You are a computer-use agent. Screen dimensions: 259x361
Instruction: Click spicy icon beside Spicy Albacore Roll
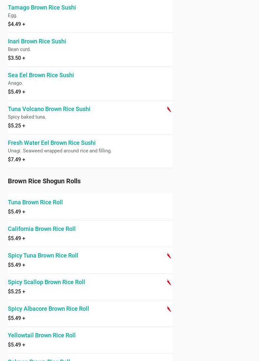pyautogui.click(x=169, y=309)
